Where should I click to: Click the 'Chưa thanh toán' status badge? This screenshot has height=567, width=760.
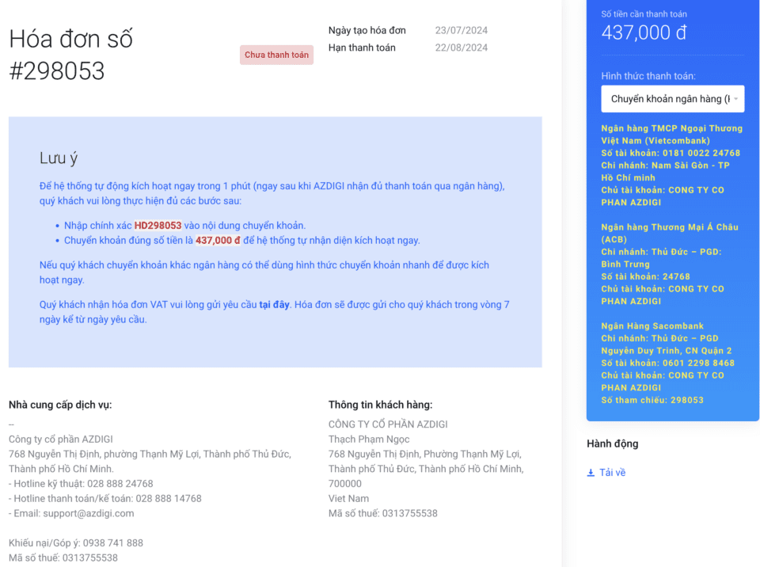point(276,55)
